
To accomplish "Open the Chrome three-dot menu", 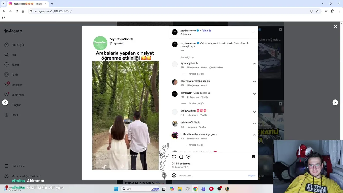I will click(x=339, y=11).
